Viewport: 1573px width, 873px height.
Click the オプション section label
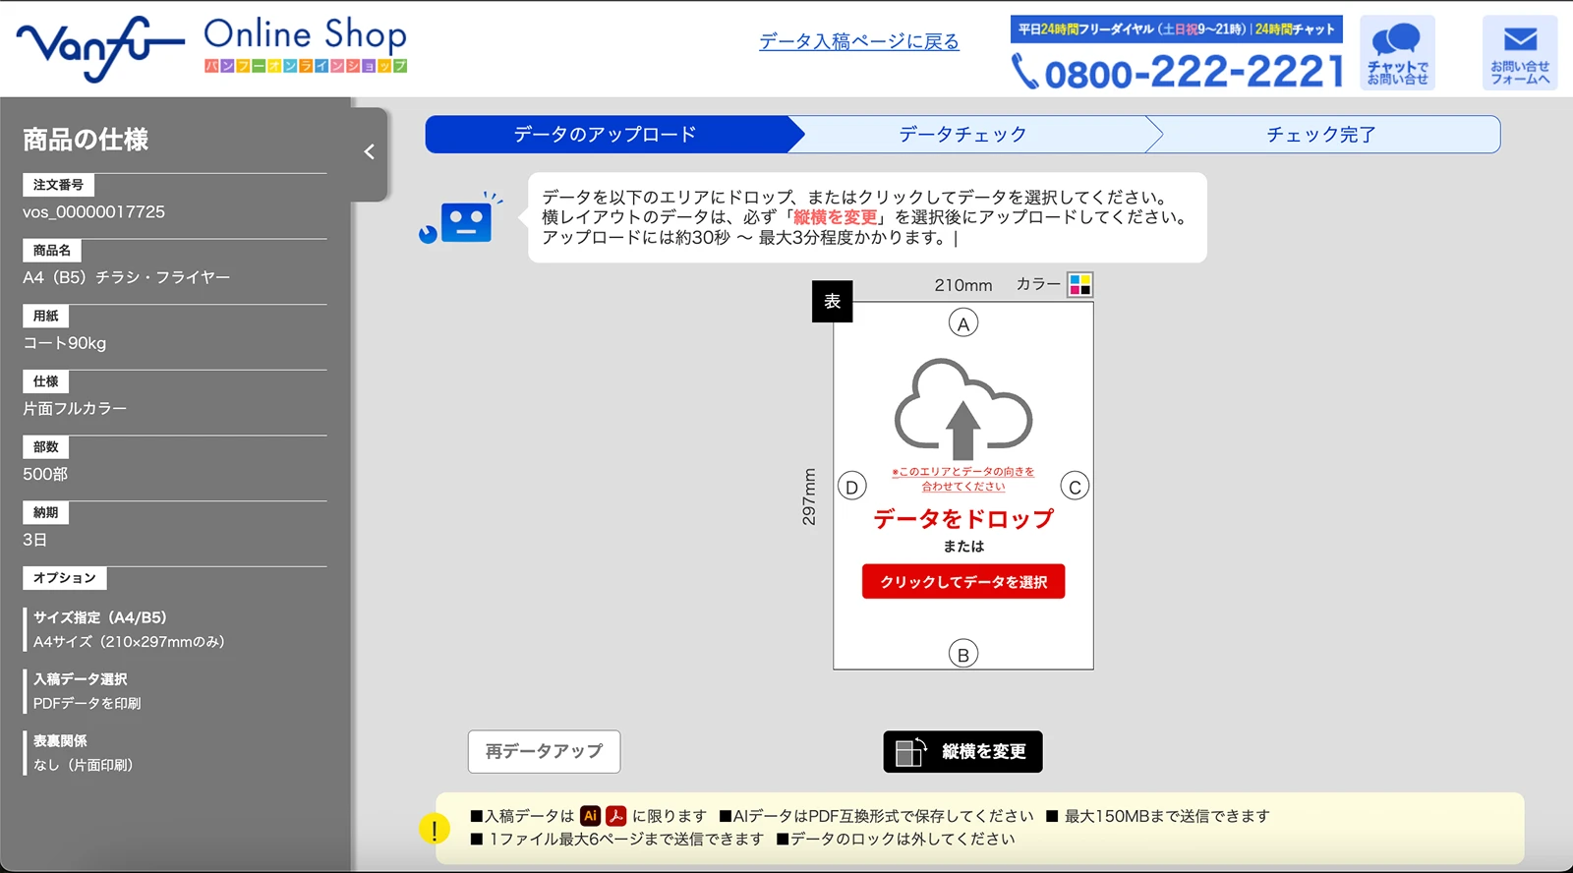(x=65, y=578)
